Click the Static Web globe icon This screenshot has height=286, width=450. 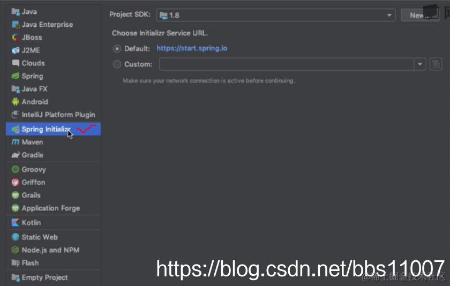tap(15, 237)
